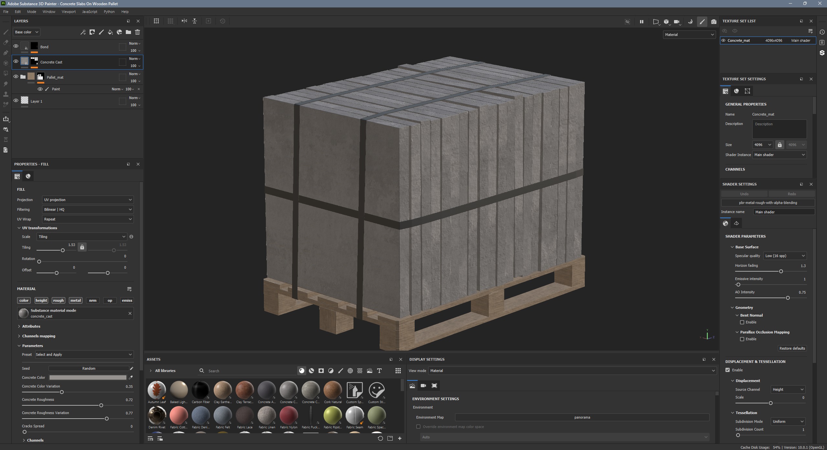This screenshot has height=450, width=827.
Task: Switch assets grid thumbnail size icon
Action: pos(398,371)
